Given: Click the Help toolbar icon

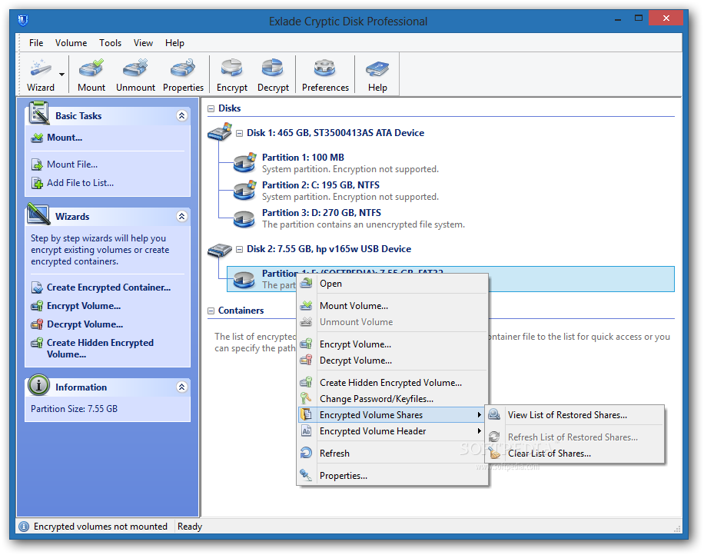Looking at the screenshot, I should (377, 75).
